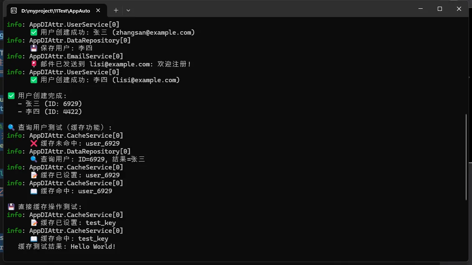Click memo icon beside 缓存已设置: user_6929
The image size is (472, 265).
point(34,175)
